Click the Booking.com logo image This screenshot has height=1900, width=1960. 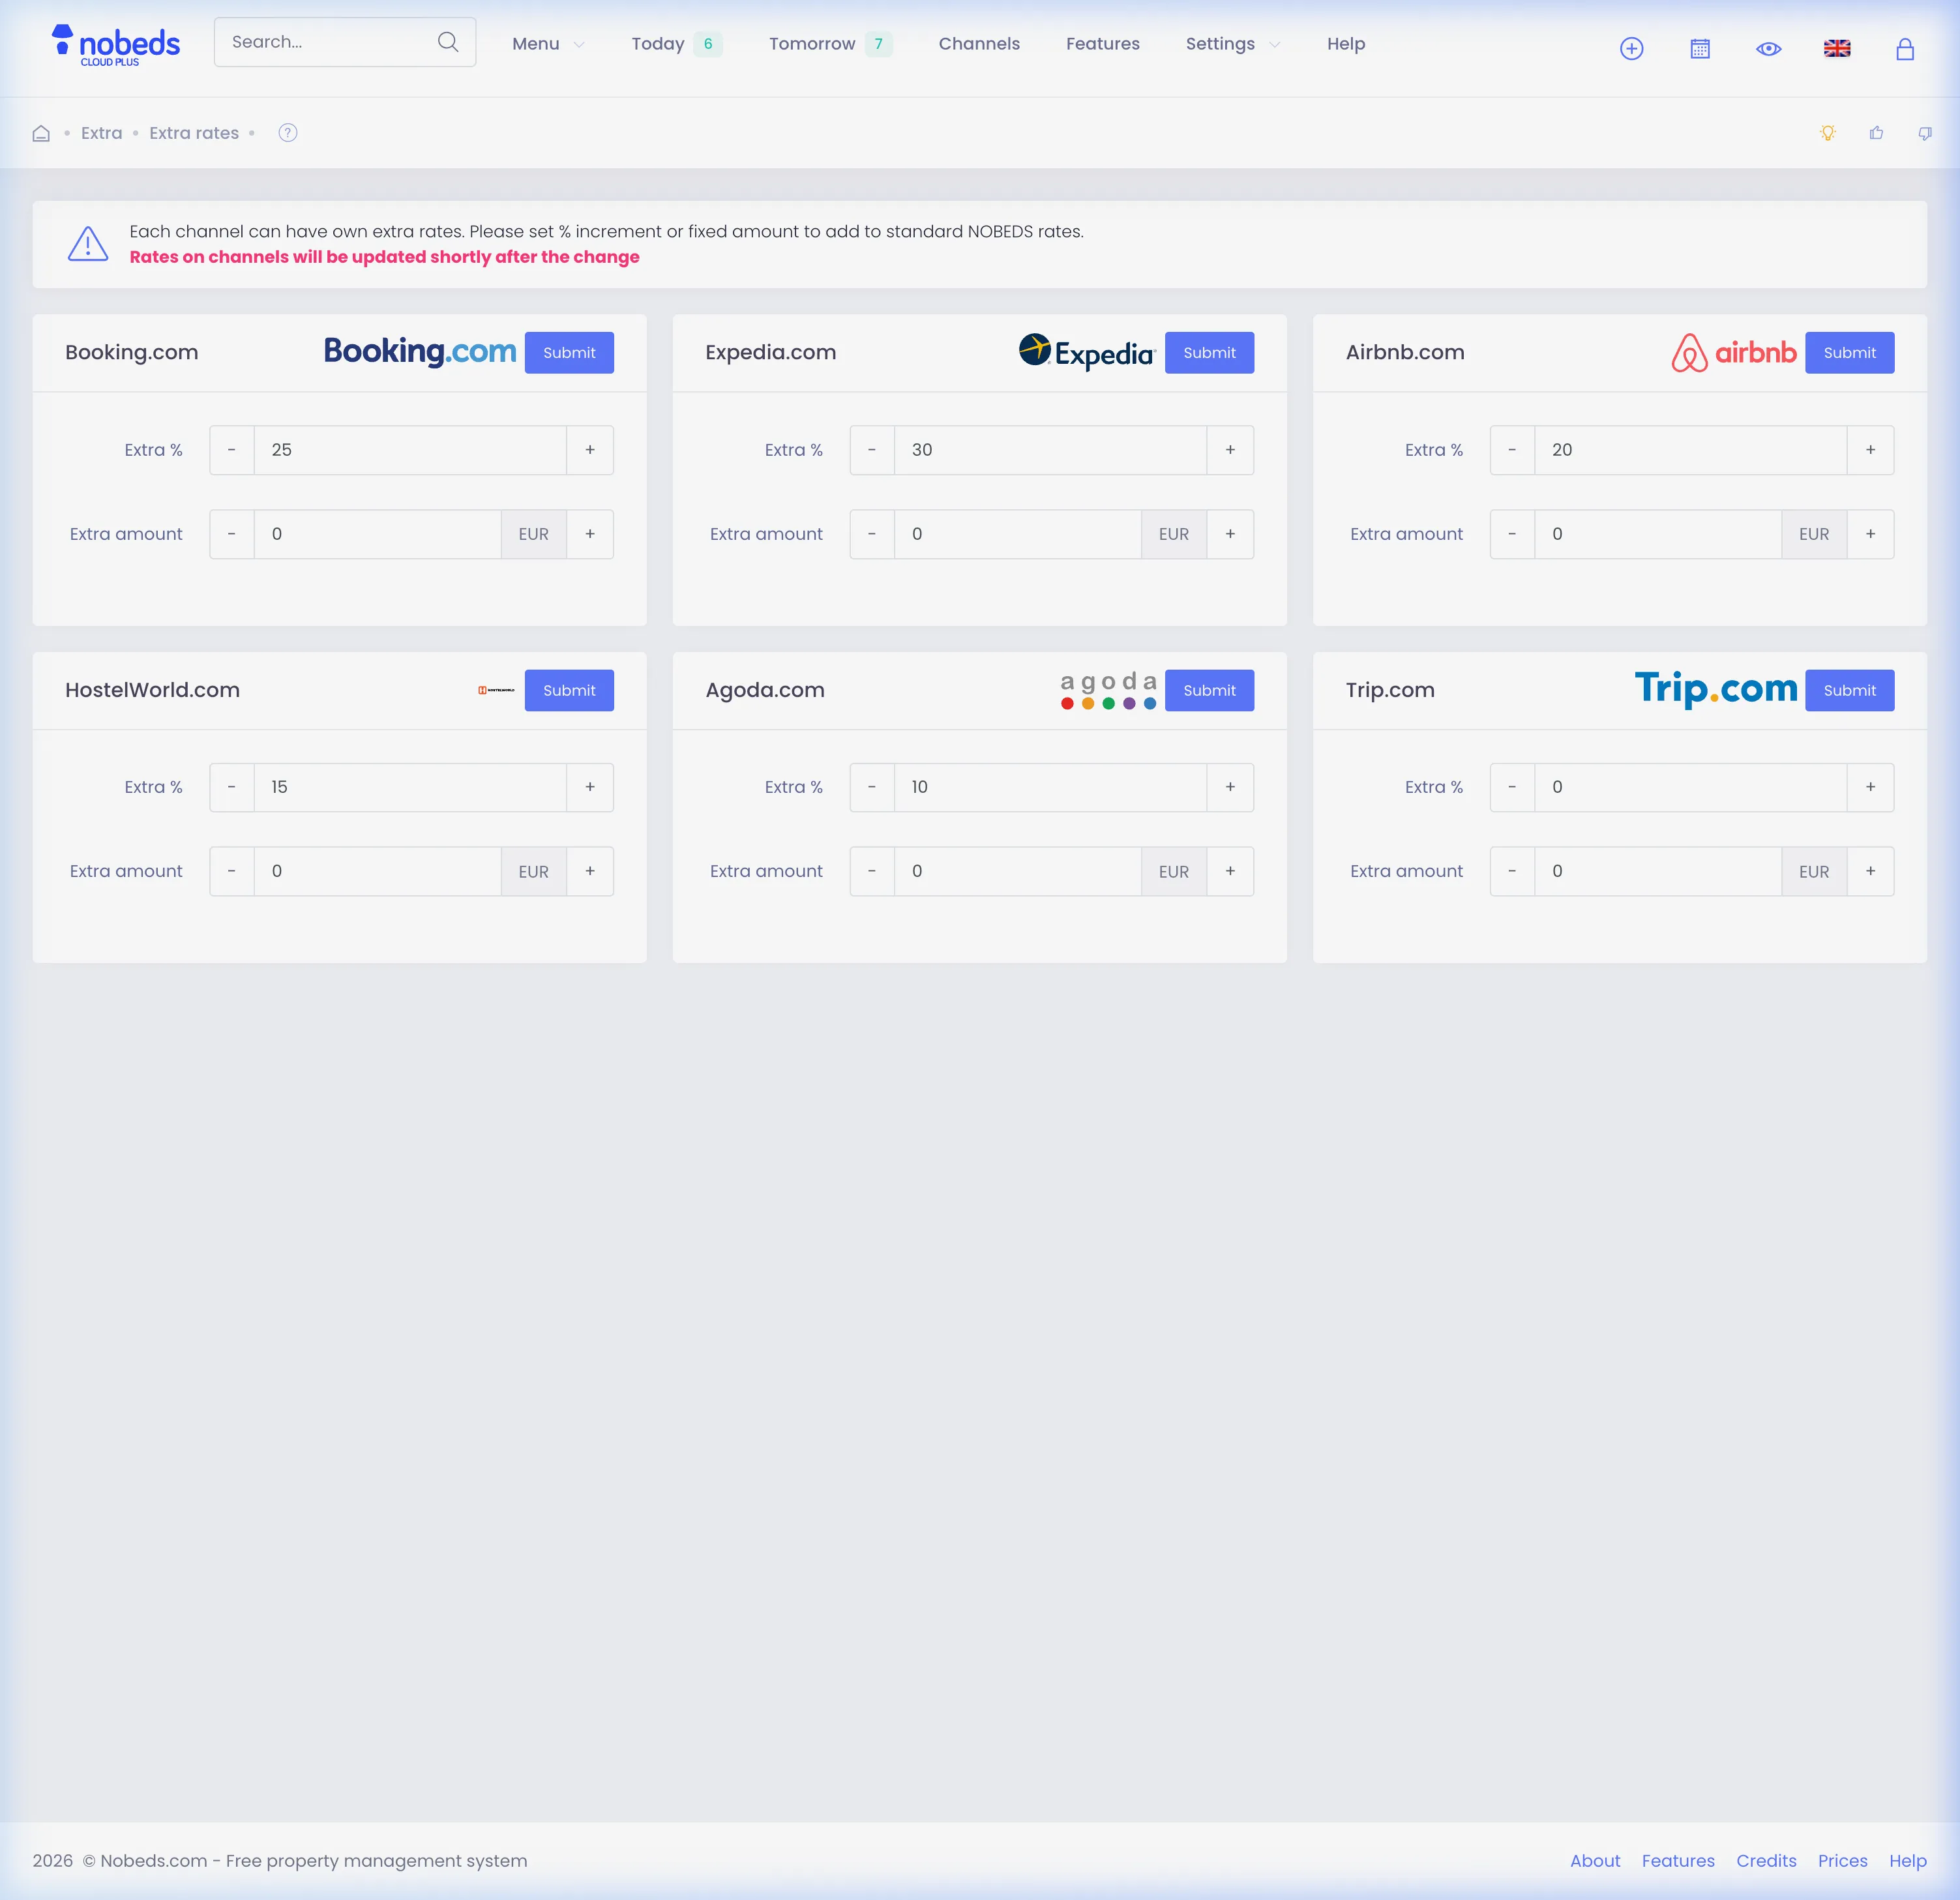point(420,352)
